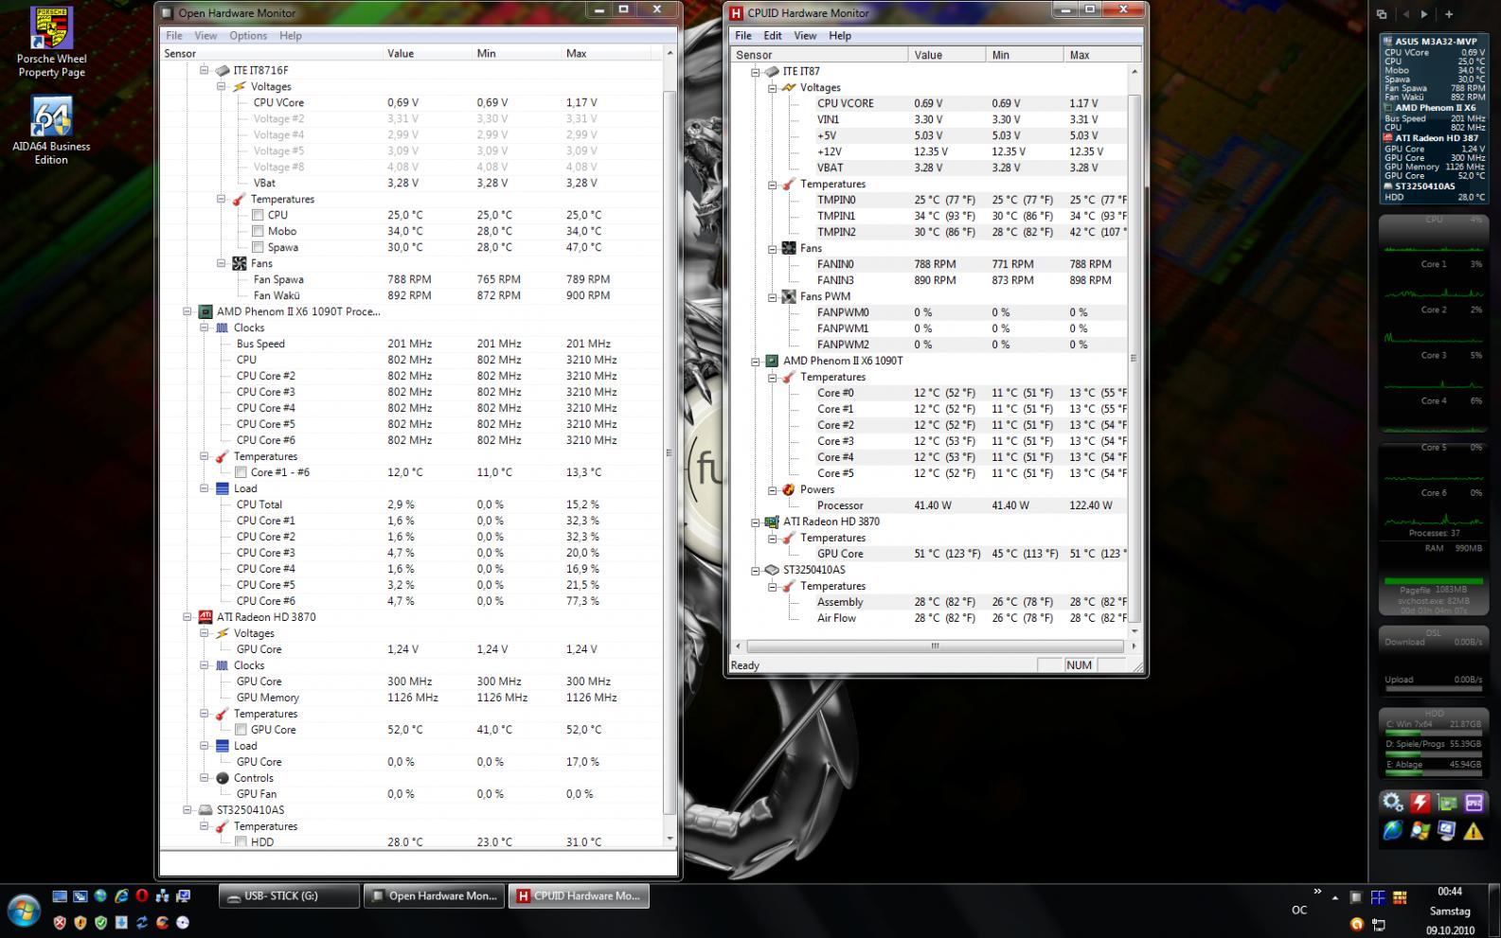Launch Internet Explorer from quick launch
The width and height of the screenshot is (1501, 938).
[x=121, y=895]
